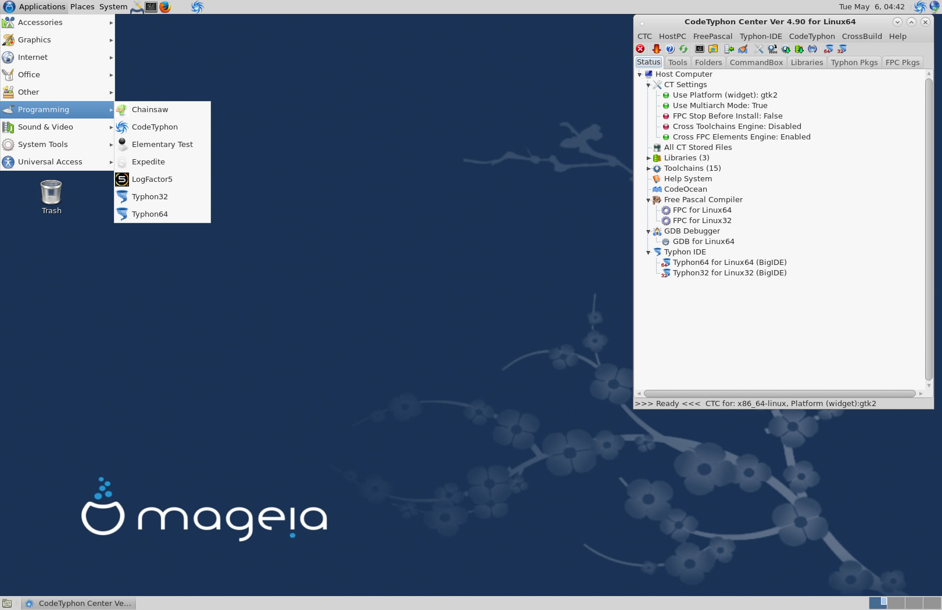Expand the Toolchains (15) tree node
Image resolution: width=942 pixels, height=610 pixels.
pyautogui.click(x=649, y=168)
